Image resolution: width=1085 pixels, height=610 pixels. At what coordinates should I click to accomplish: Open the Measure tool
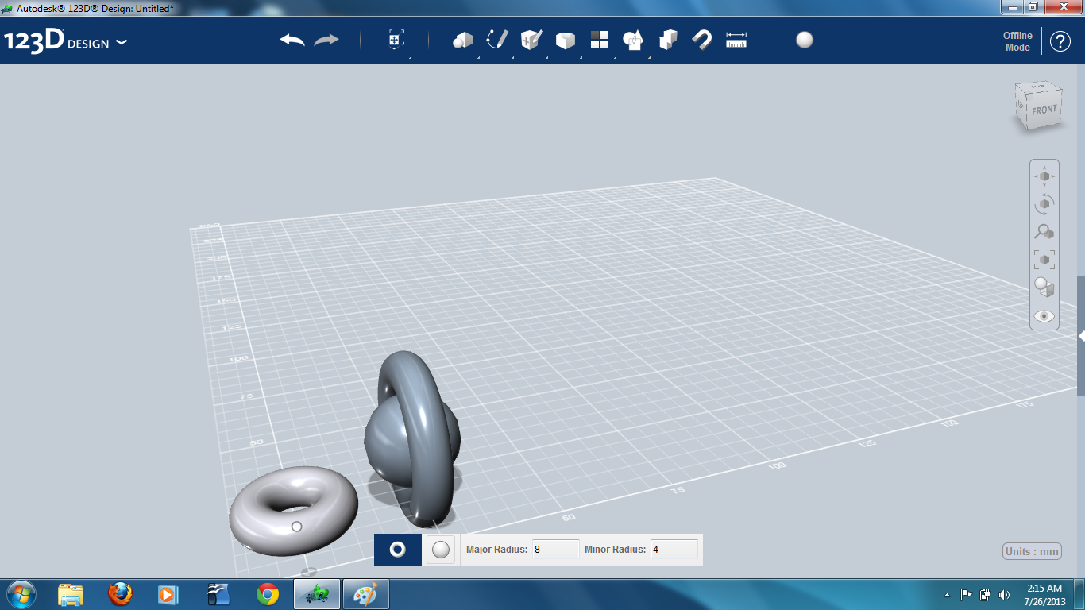736,40
